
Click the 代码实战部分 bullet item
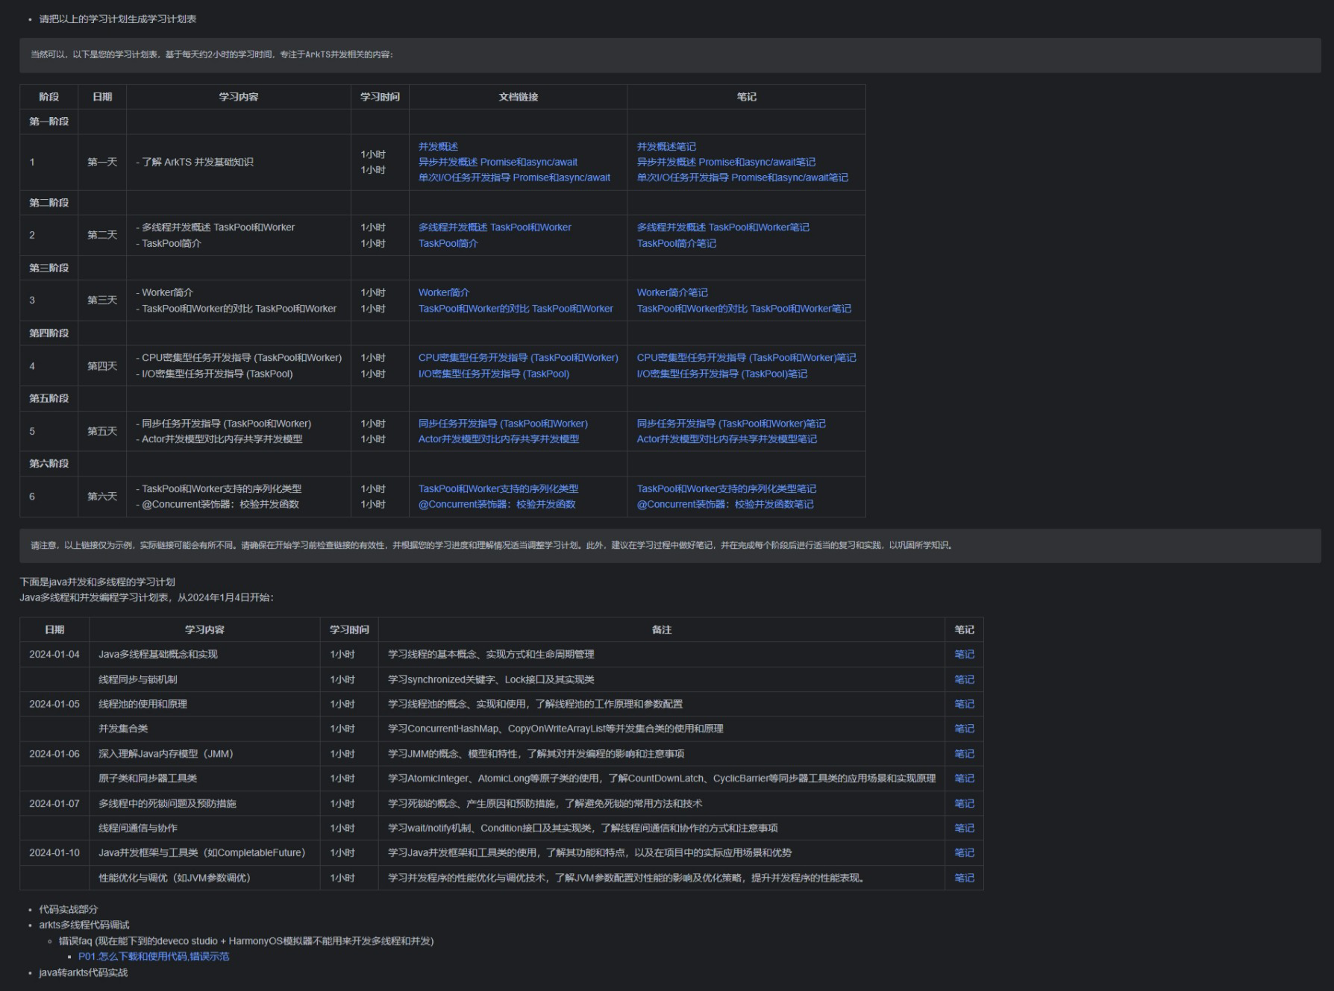point(69,910)
